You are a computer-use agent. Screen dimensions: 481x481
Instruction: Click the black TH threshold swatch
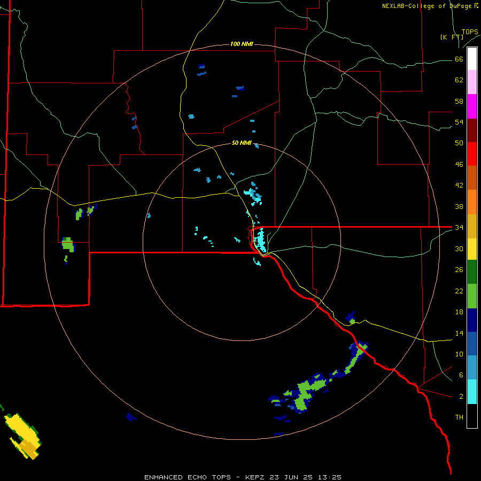[472, 416]
